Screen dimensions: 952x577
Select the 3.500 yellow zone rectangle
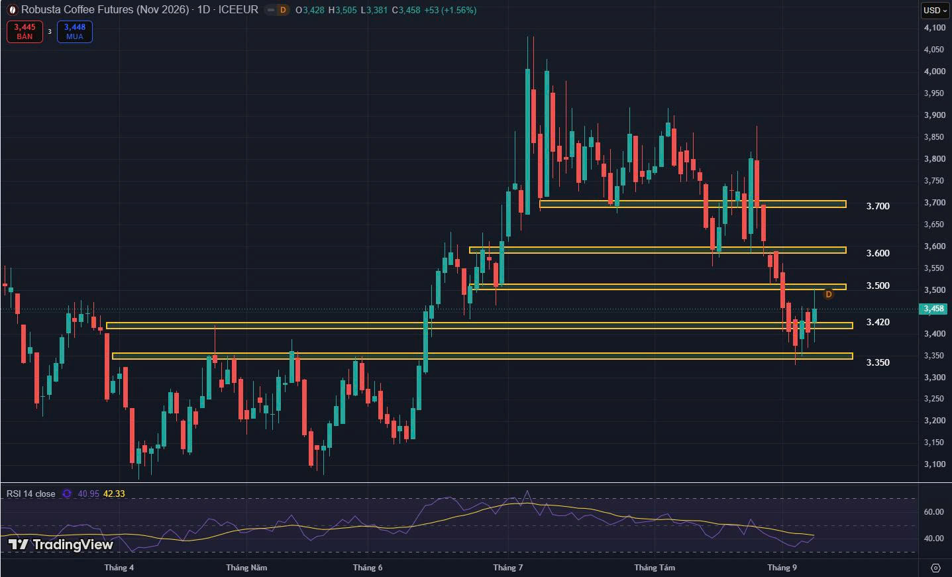pyautogui.click(x=658, y=287)
